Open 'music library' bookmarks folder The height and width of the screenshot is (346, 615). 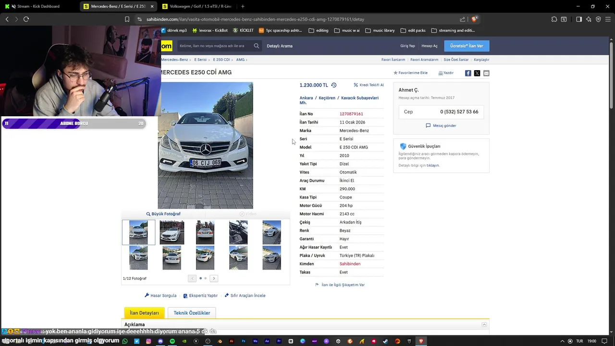(380, 30)
